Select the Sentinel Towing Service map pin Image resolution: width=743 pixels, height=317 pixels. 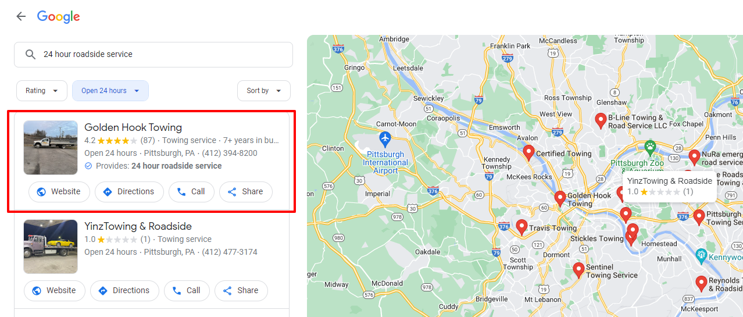pyautogui.click(x=578, y=270)
